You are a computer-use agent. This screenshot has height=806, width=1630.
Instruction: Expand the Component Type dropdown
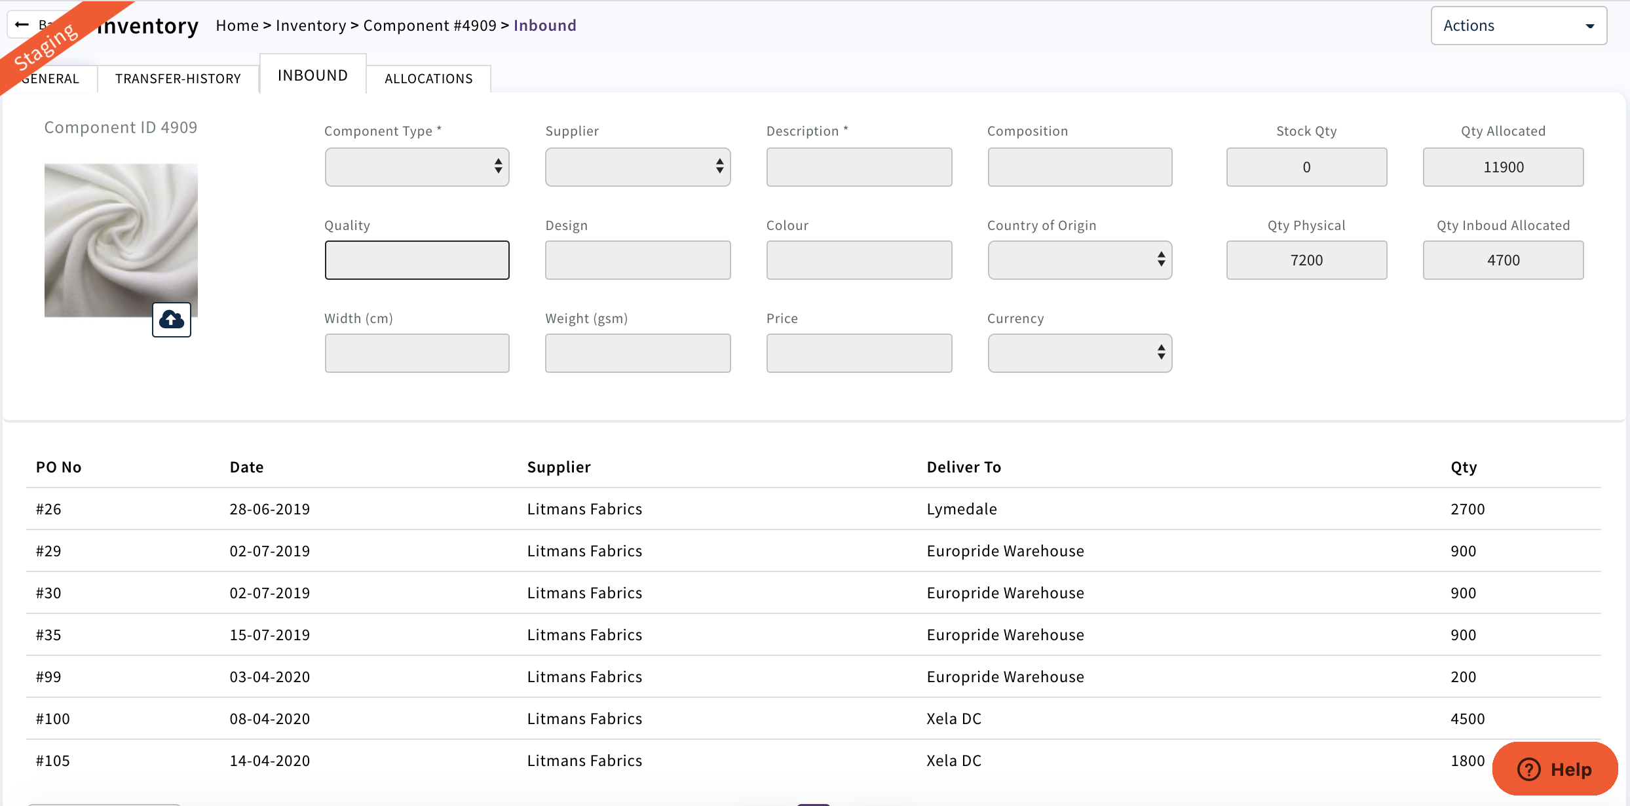pos(417,167)
